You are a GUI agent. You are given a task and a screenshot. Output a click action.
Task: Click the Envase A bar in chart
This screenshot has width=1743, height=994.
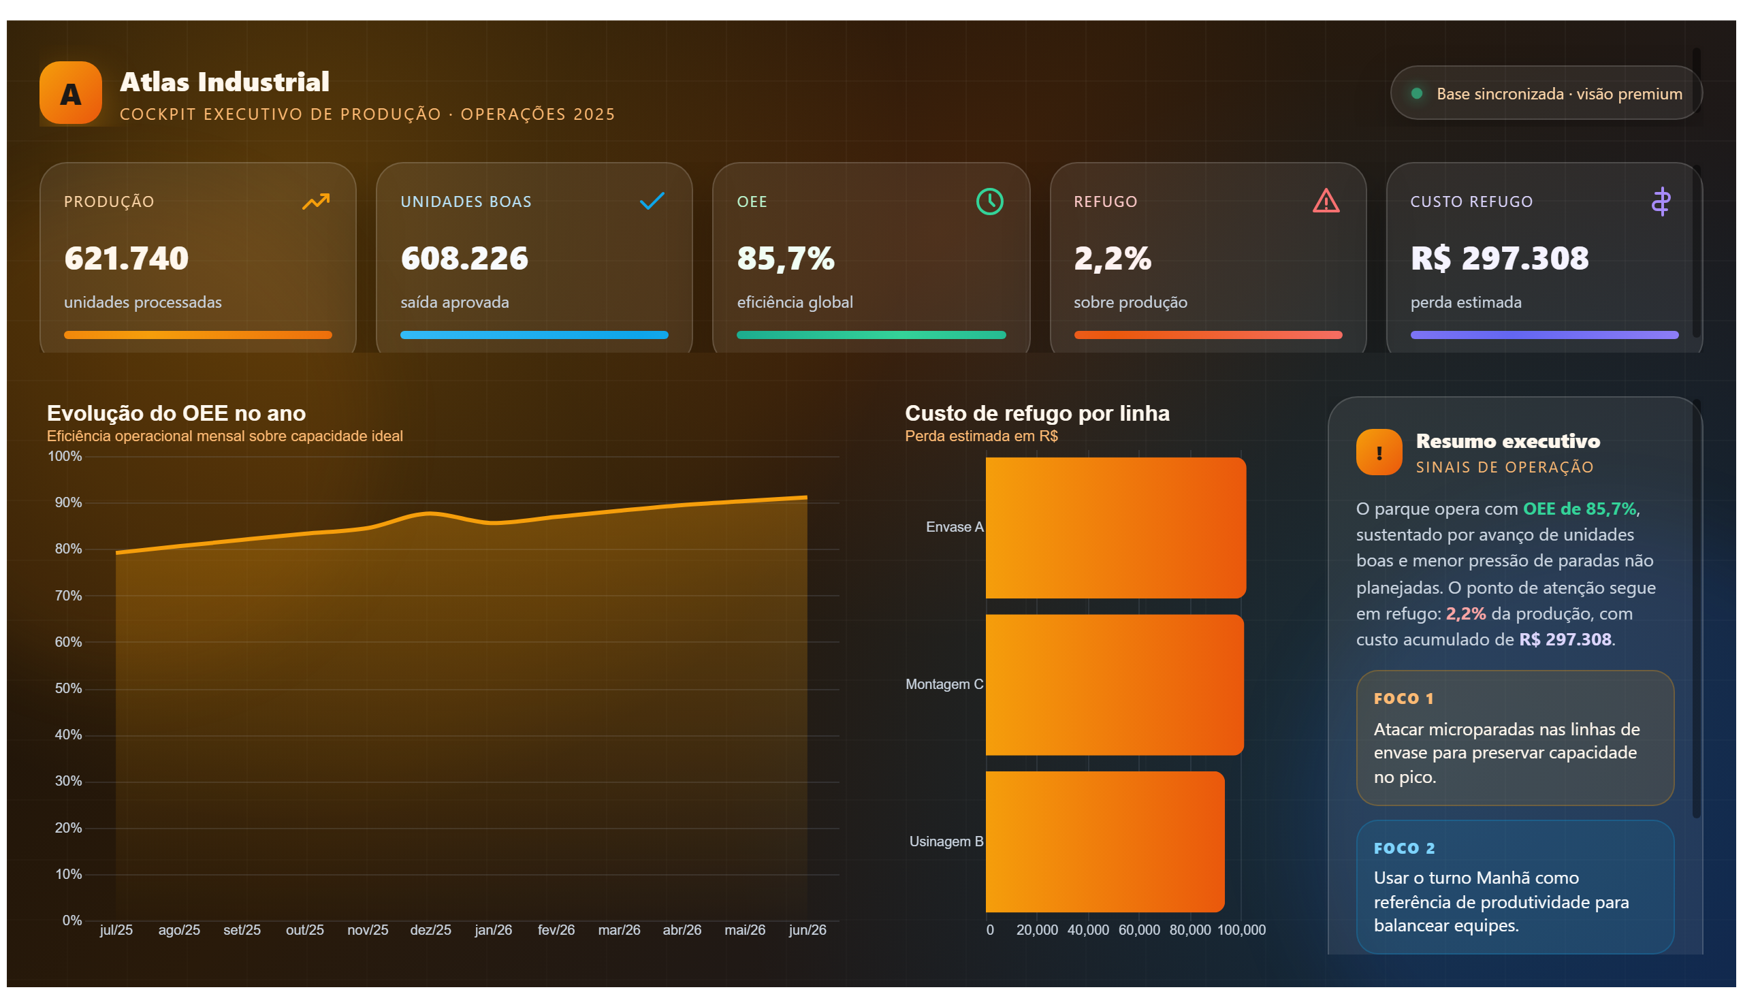[1115, 527]
